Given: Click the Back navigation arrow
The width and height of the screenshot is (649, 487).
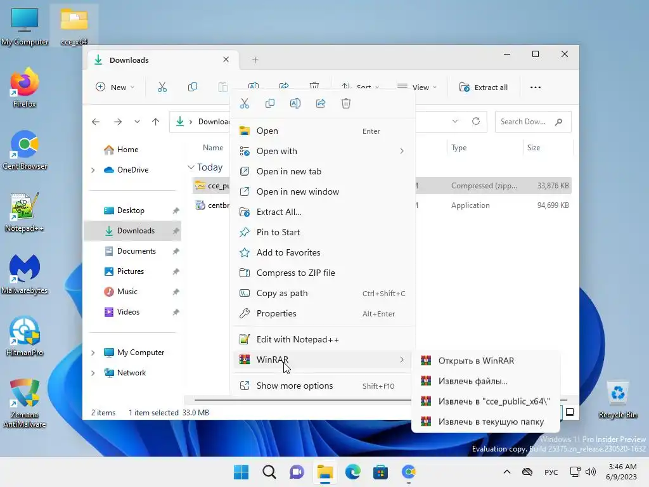Looking at the screenshot, I should 96,122.
